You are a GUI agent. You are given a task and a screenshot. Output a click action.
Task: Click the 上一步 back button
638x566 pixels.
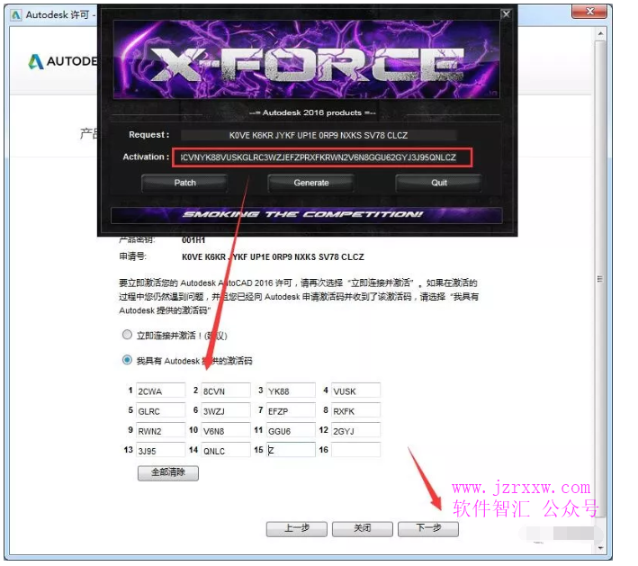pos(297,528)
